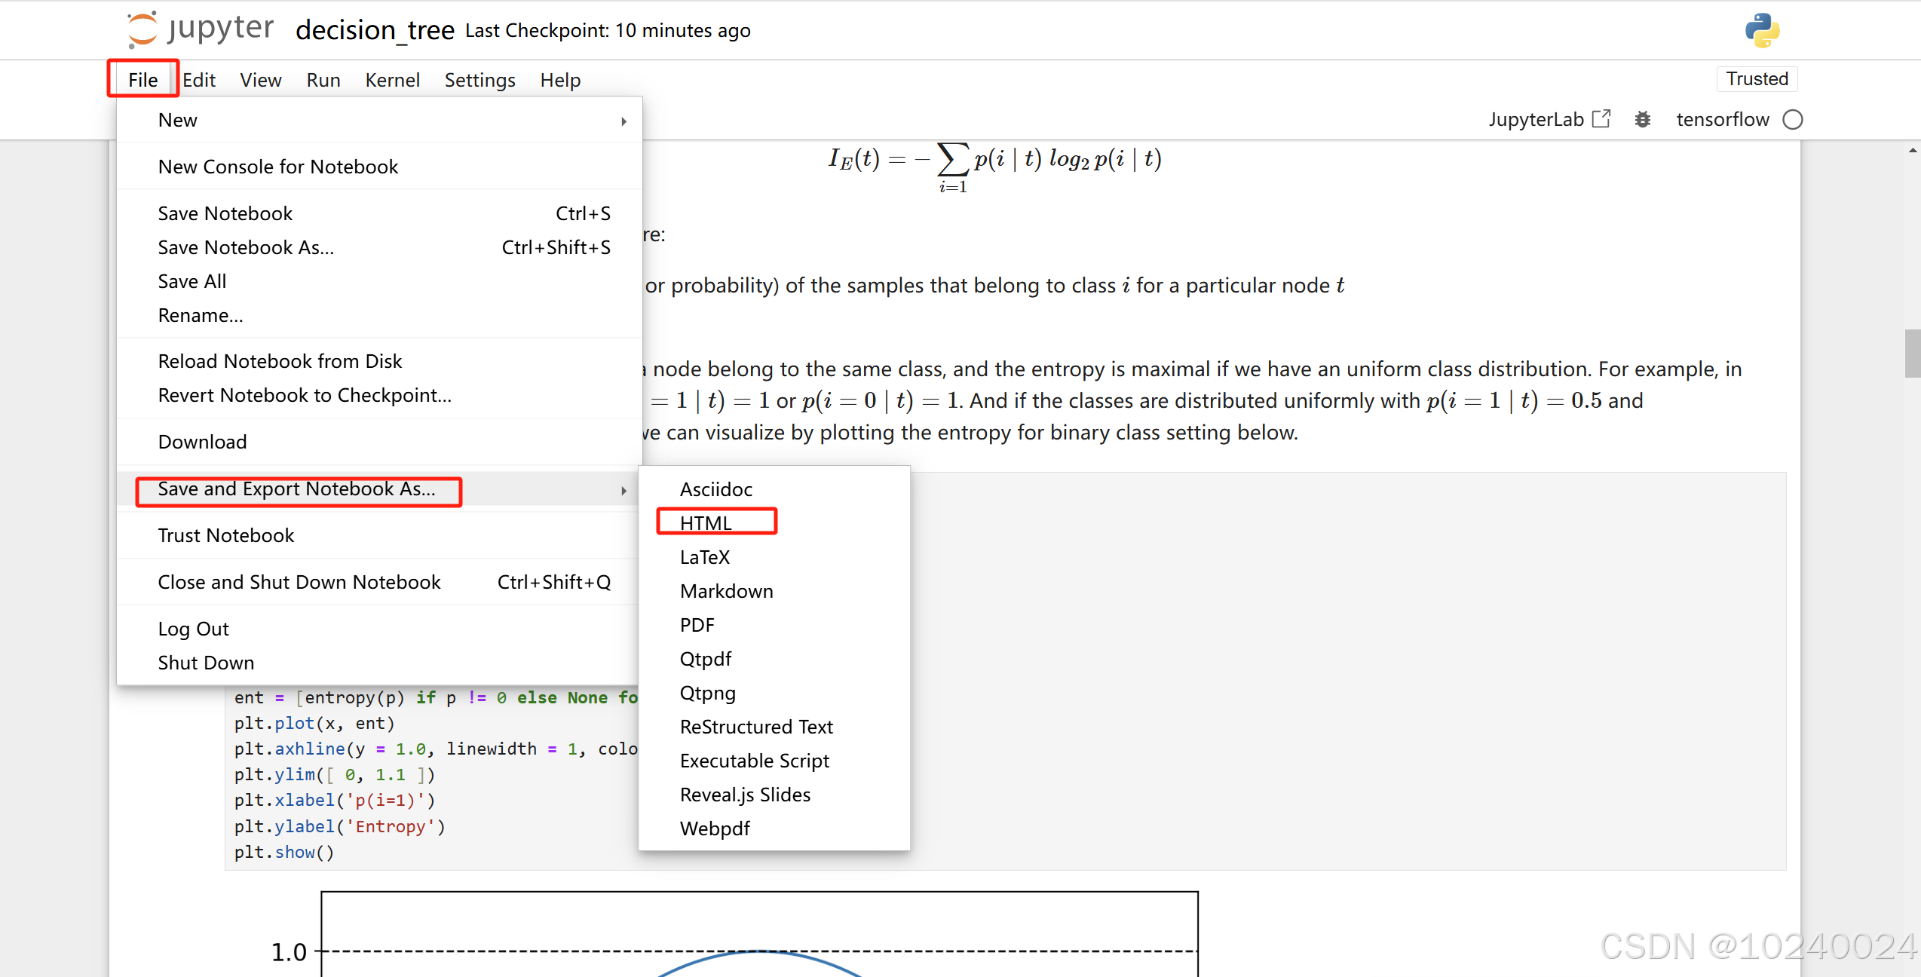The width and height of the screenshot is (1921, 977).
Task: Select Save Notebook As option
Action: tap(246, 247)
